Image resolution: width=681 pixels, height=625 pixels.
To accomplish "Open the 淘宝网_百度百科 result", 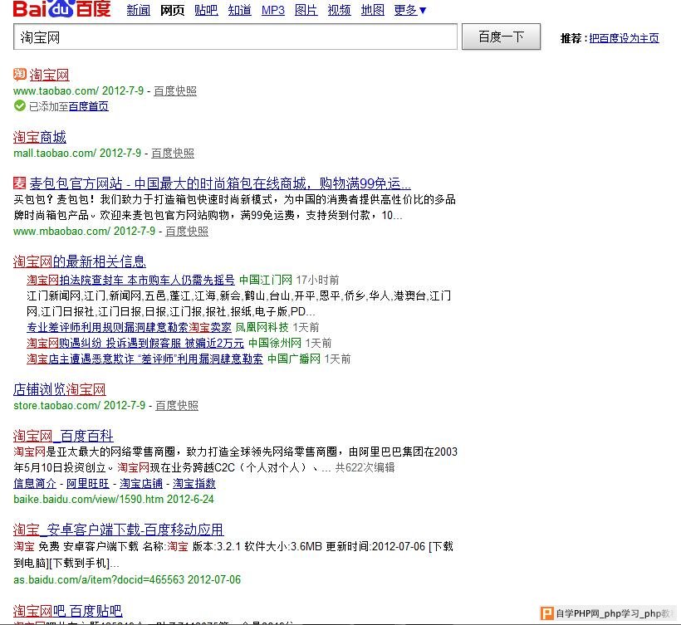I will point(63,436).
